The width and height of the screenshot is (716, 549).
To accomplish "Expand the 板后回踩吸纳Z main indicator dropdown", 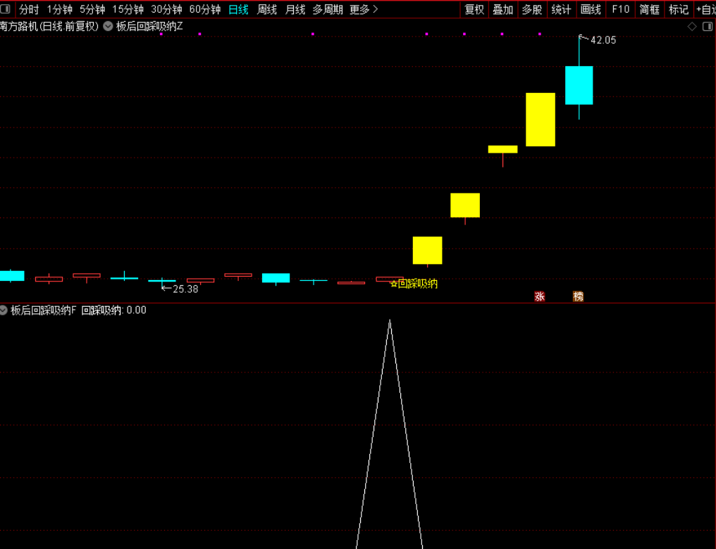I will [108, 27].
